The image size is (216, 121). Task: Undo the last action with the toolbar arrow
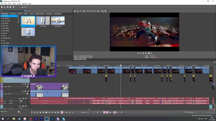click(25, 7)
